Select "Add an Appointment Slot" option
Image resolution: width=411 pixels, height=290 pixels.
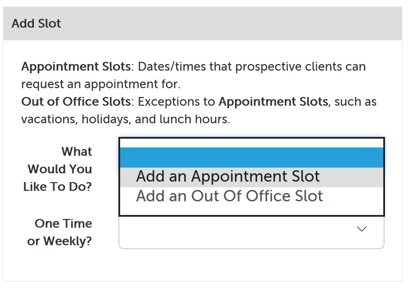point(228,177)
